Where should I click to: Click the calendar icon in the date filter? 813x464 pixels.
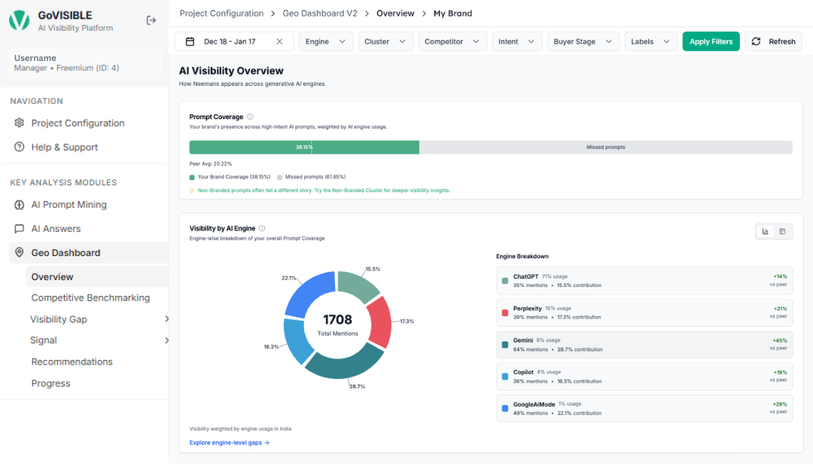click(190, 41)
